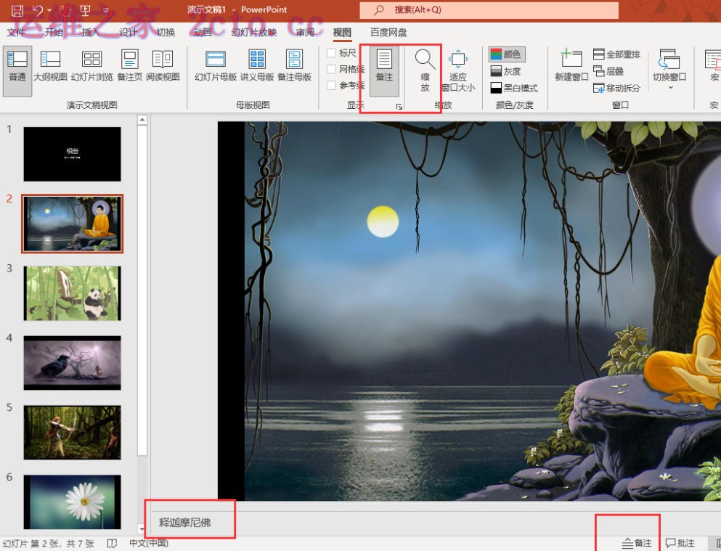The width and height of the screenshot is (721, 551).
Task: Open Handout Master (讲义母版)
Action: pos(257,66)
